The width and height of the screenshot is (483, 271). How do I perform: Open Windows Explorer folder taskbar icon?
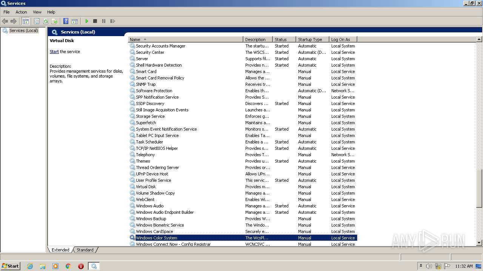click(43, 266)
